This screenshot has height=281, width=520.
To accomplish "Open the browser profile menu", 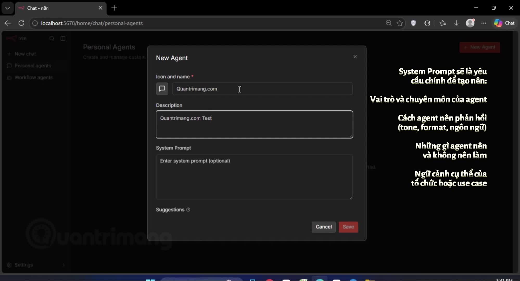I will pos(470,23).
